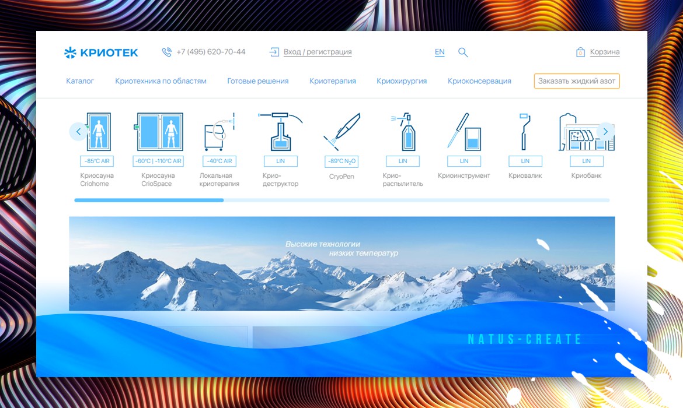
Task: Open Вход / регистрация link
Action: [x=318, y=52]
